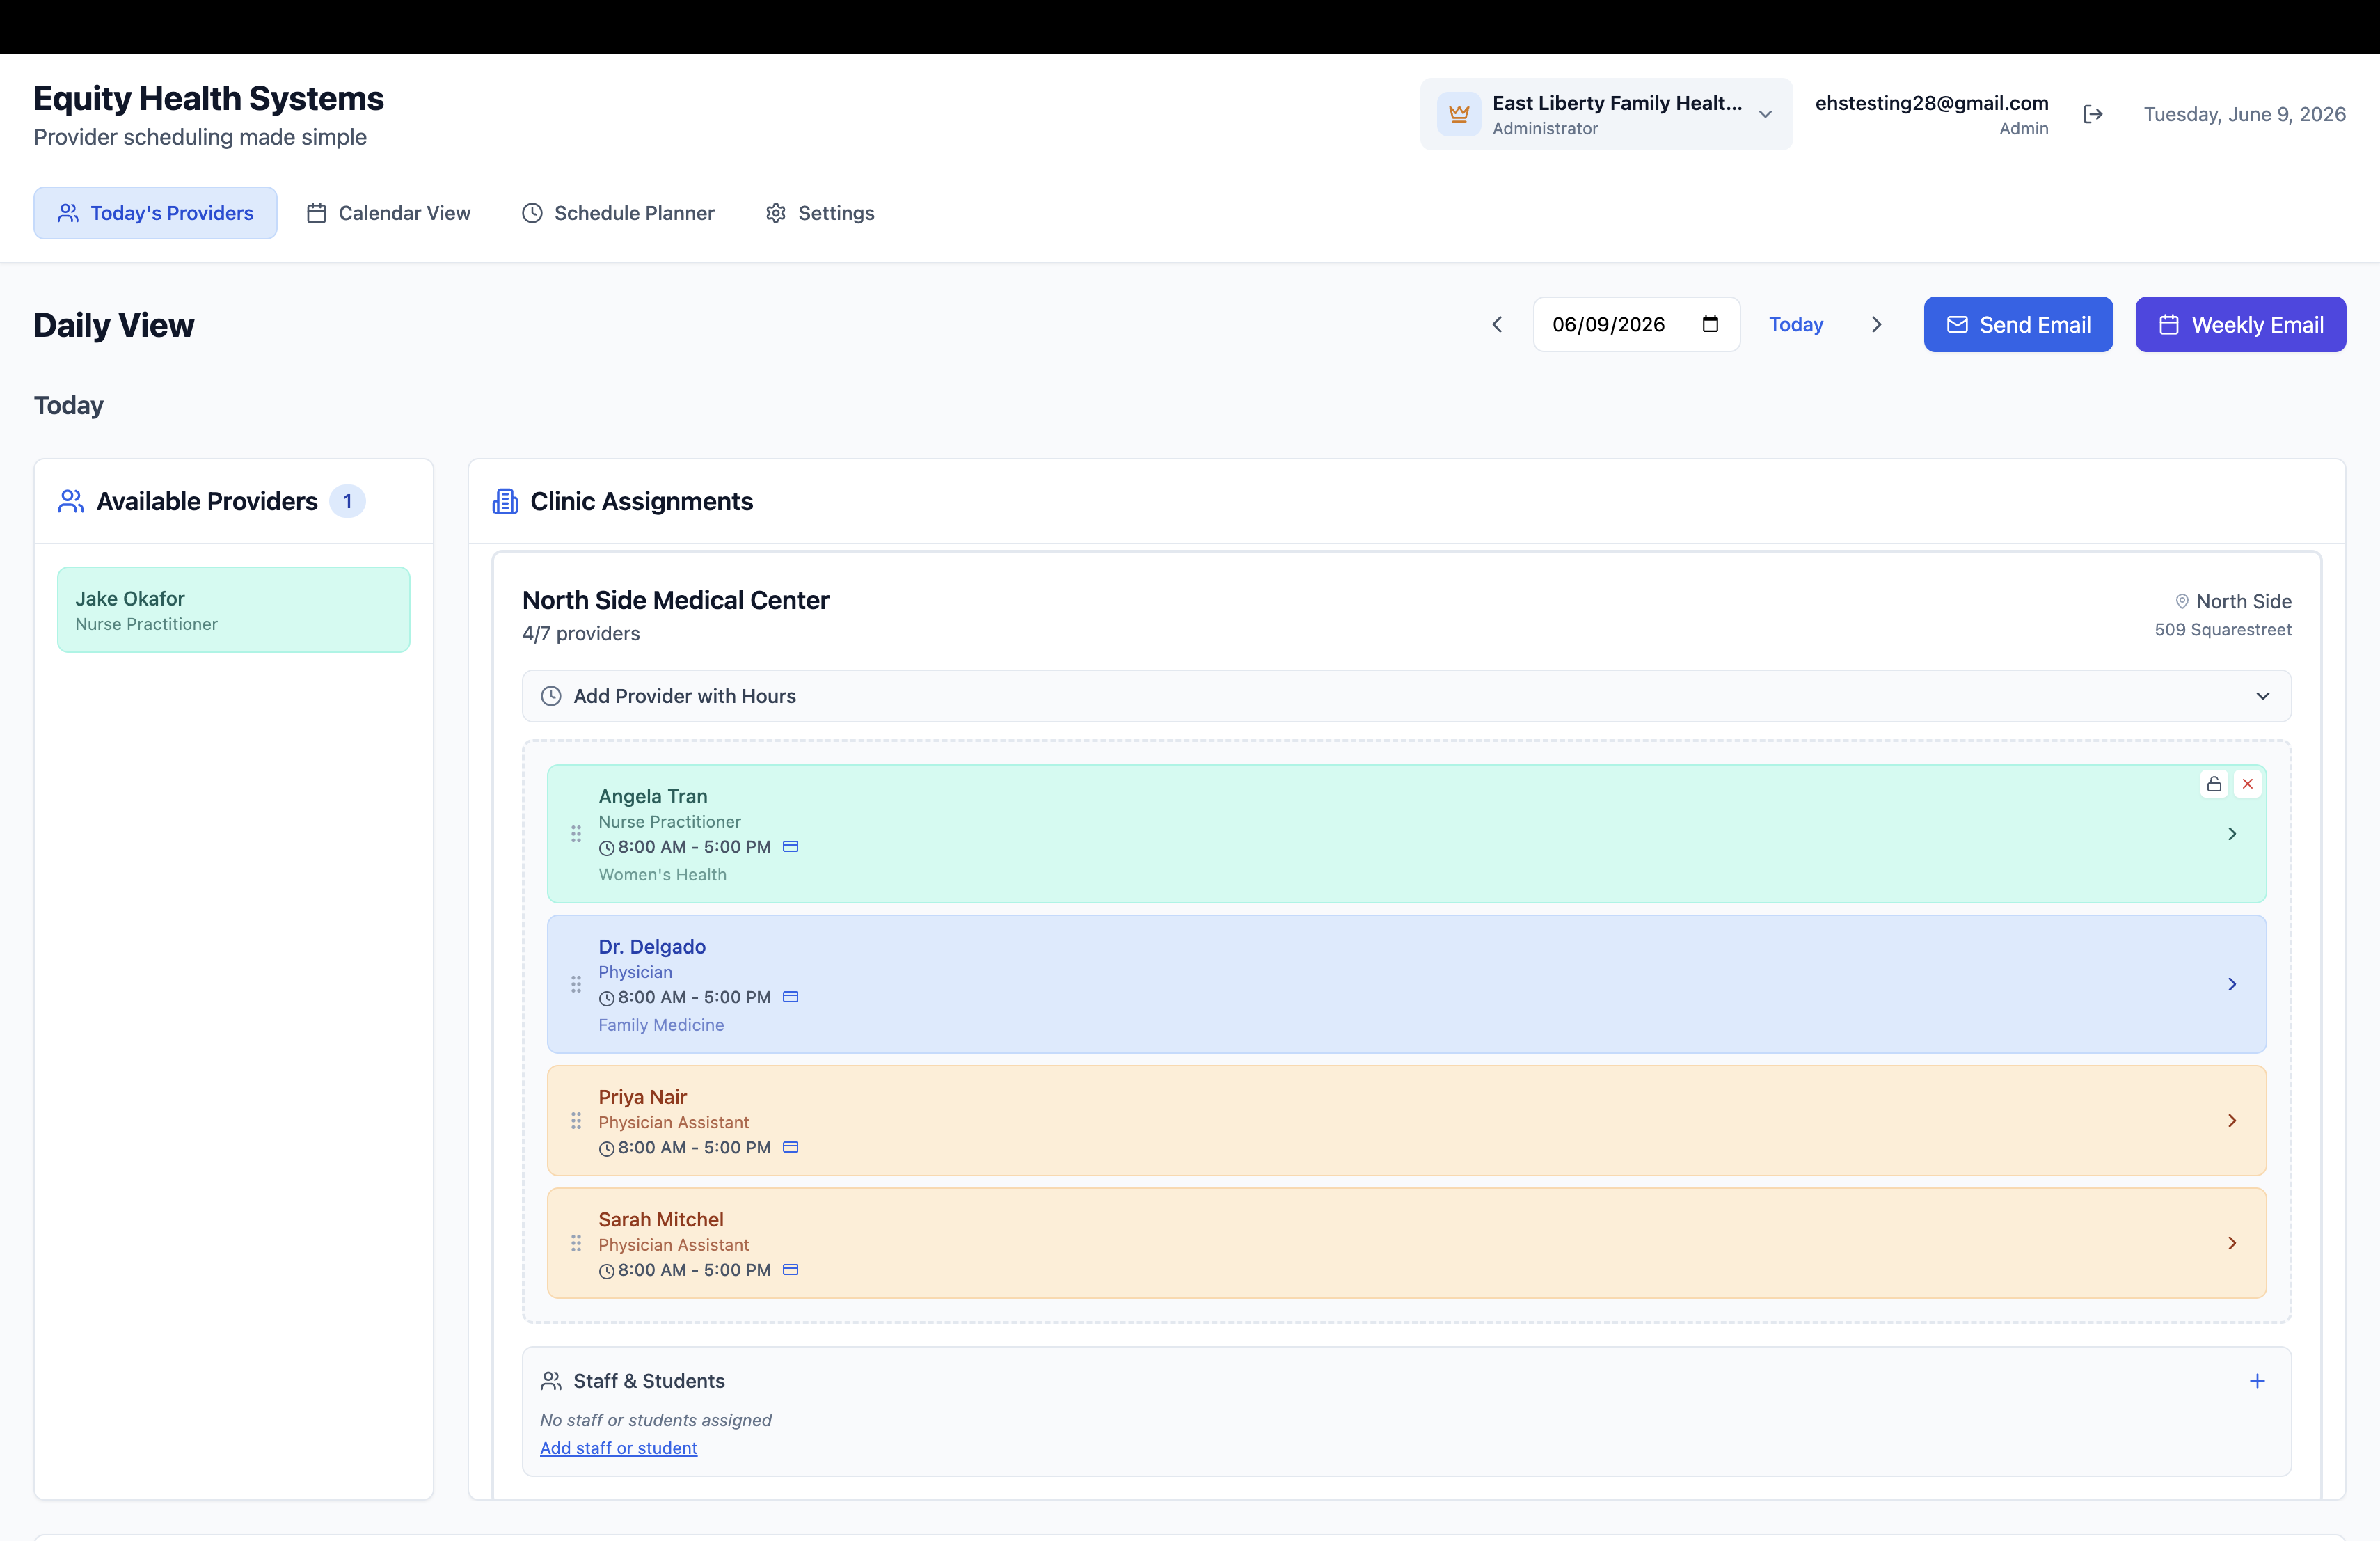Open the Today's Providers tab
The height and width of the screenshot is (1541, 2380).
click(x=155, y=213)
